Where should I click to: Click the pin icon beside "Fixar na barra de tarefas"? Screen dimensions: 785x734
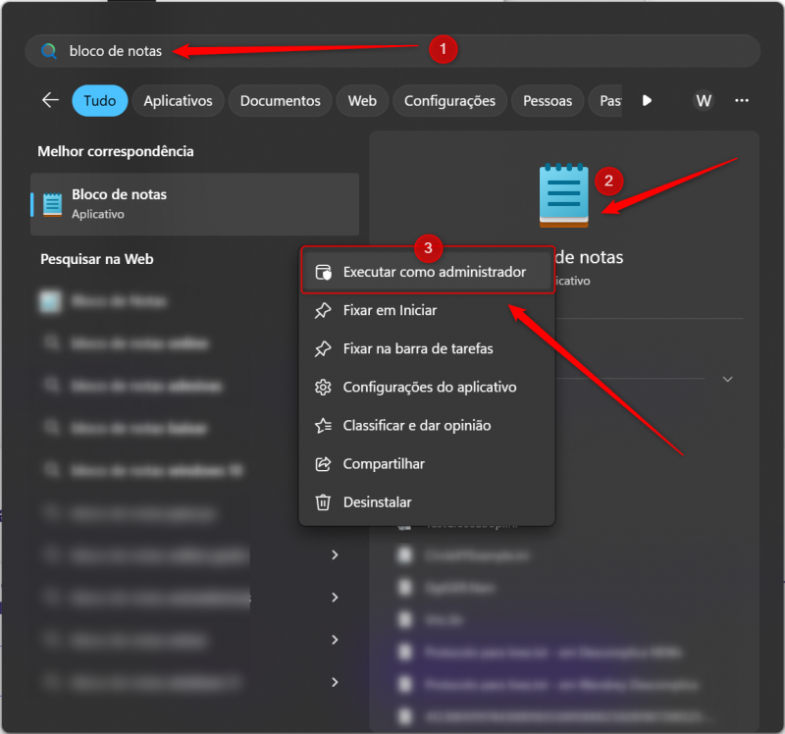[322, 348]
